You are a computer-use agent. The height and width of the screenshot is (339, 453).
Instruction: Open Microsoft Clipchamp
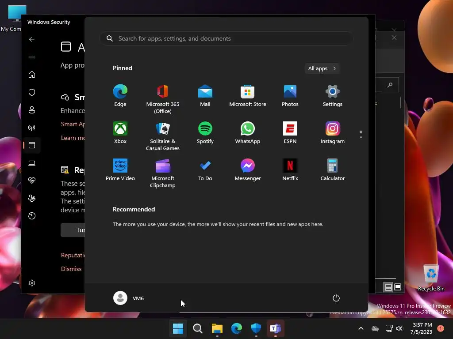(x=163, y=173)
